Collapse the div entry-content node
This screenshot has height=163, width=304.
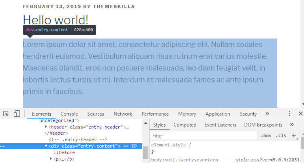coord(46,146)
